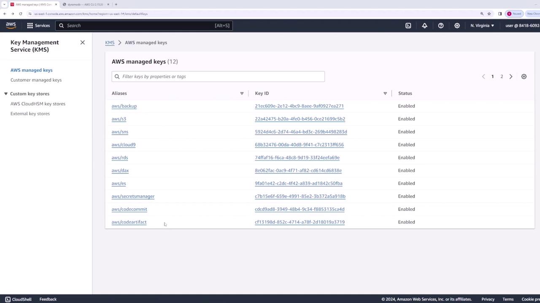Open the aws/s3 key alias
The image size is (540, 303).
[119, 119]
